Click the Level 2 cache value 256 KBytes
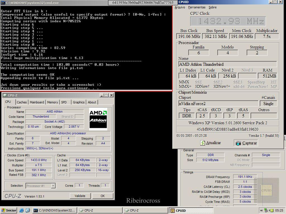This screenshot has height=214, width=286. coord(83,170)
